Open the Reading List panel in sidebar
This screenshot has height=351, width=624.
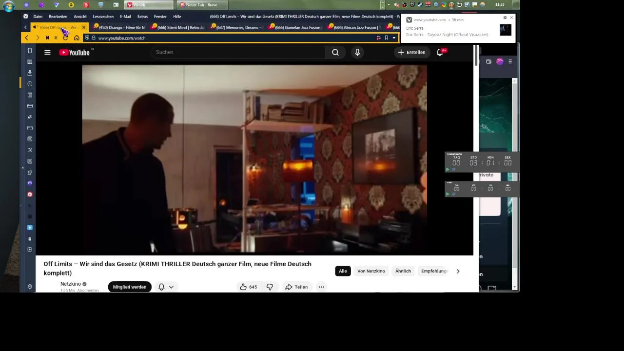[30, 62]
